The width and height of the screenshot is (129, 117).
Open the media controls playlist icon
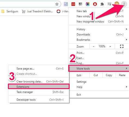(109, 4)
